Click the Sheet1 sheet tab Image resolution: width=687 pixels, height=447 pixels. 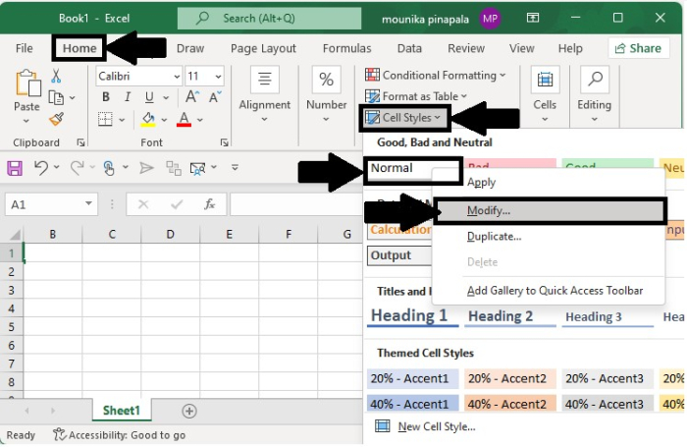tap(122, 411)
